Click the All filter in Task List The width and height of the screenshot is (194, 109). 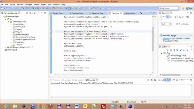coord(177,24)
